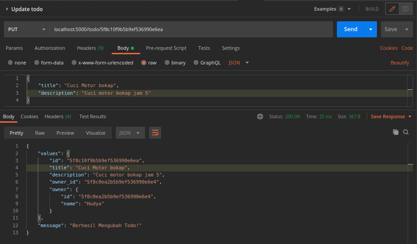Send the PUT request
Screen dimensions: 417x244
tap(351, 29)
